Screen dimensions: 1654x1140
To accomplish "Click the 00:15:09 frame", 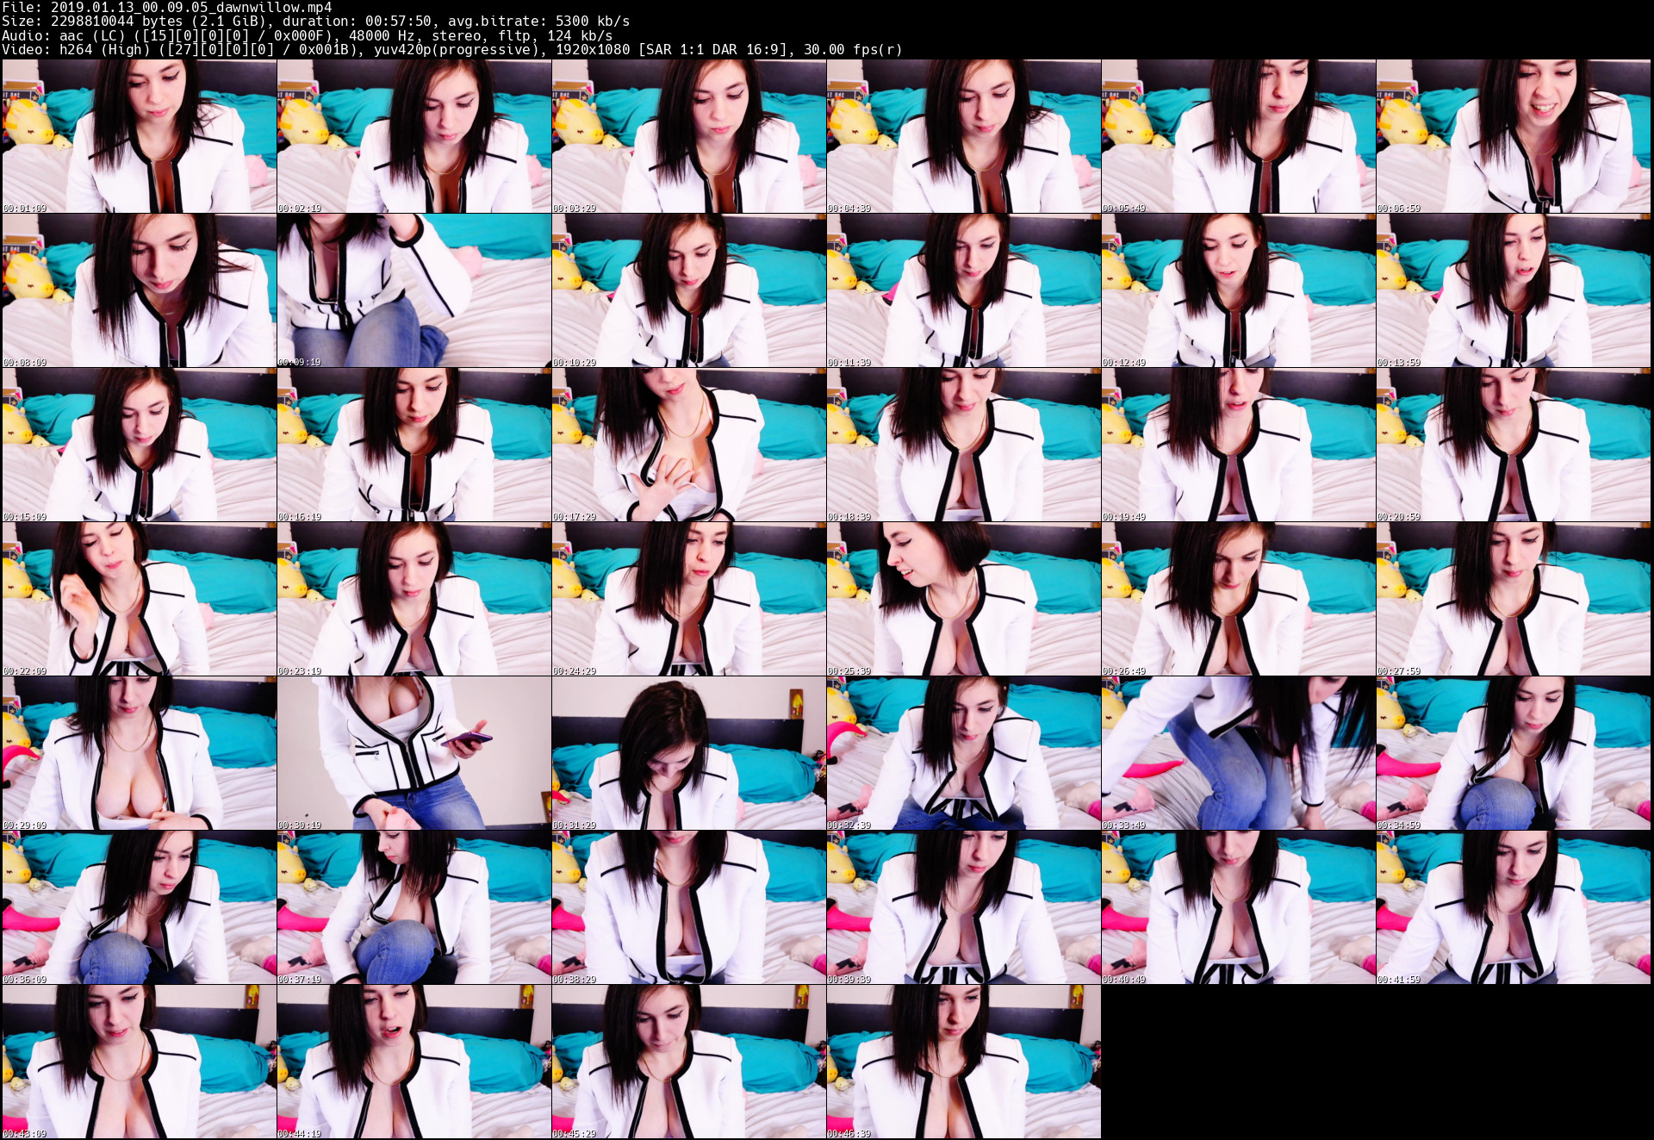I will coord(139,445).
